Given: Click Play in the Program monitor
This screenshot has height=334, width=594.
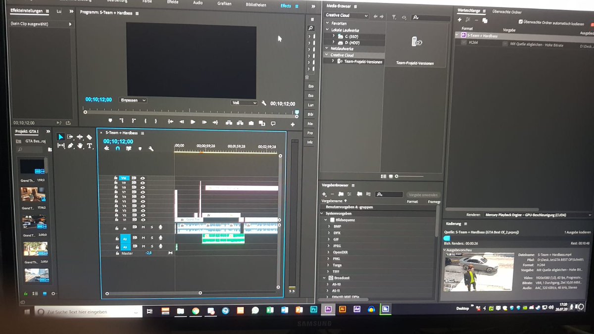Looking at the screenshot, I should coord(193,122).
